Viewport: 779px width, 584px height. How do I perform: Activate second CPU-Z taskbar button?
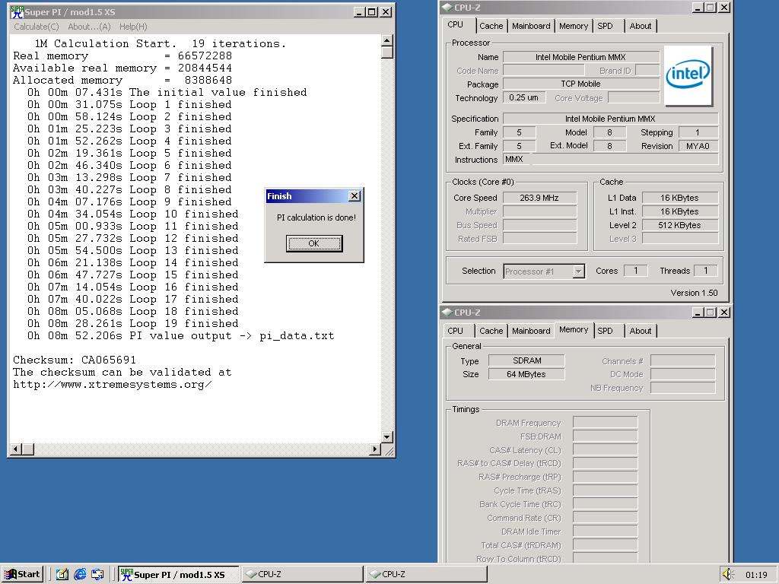click(x=426, y=575)
